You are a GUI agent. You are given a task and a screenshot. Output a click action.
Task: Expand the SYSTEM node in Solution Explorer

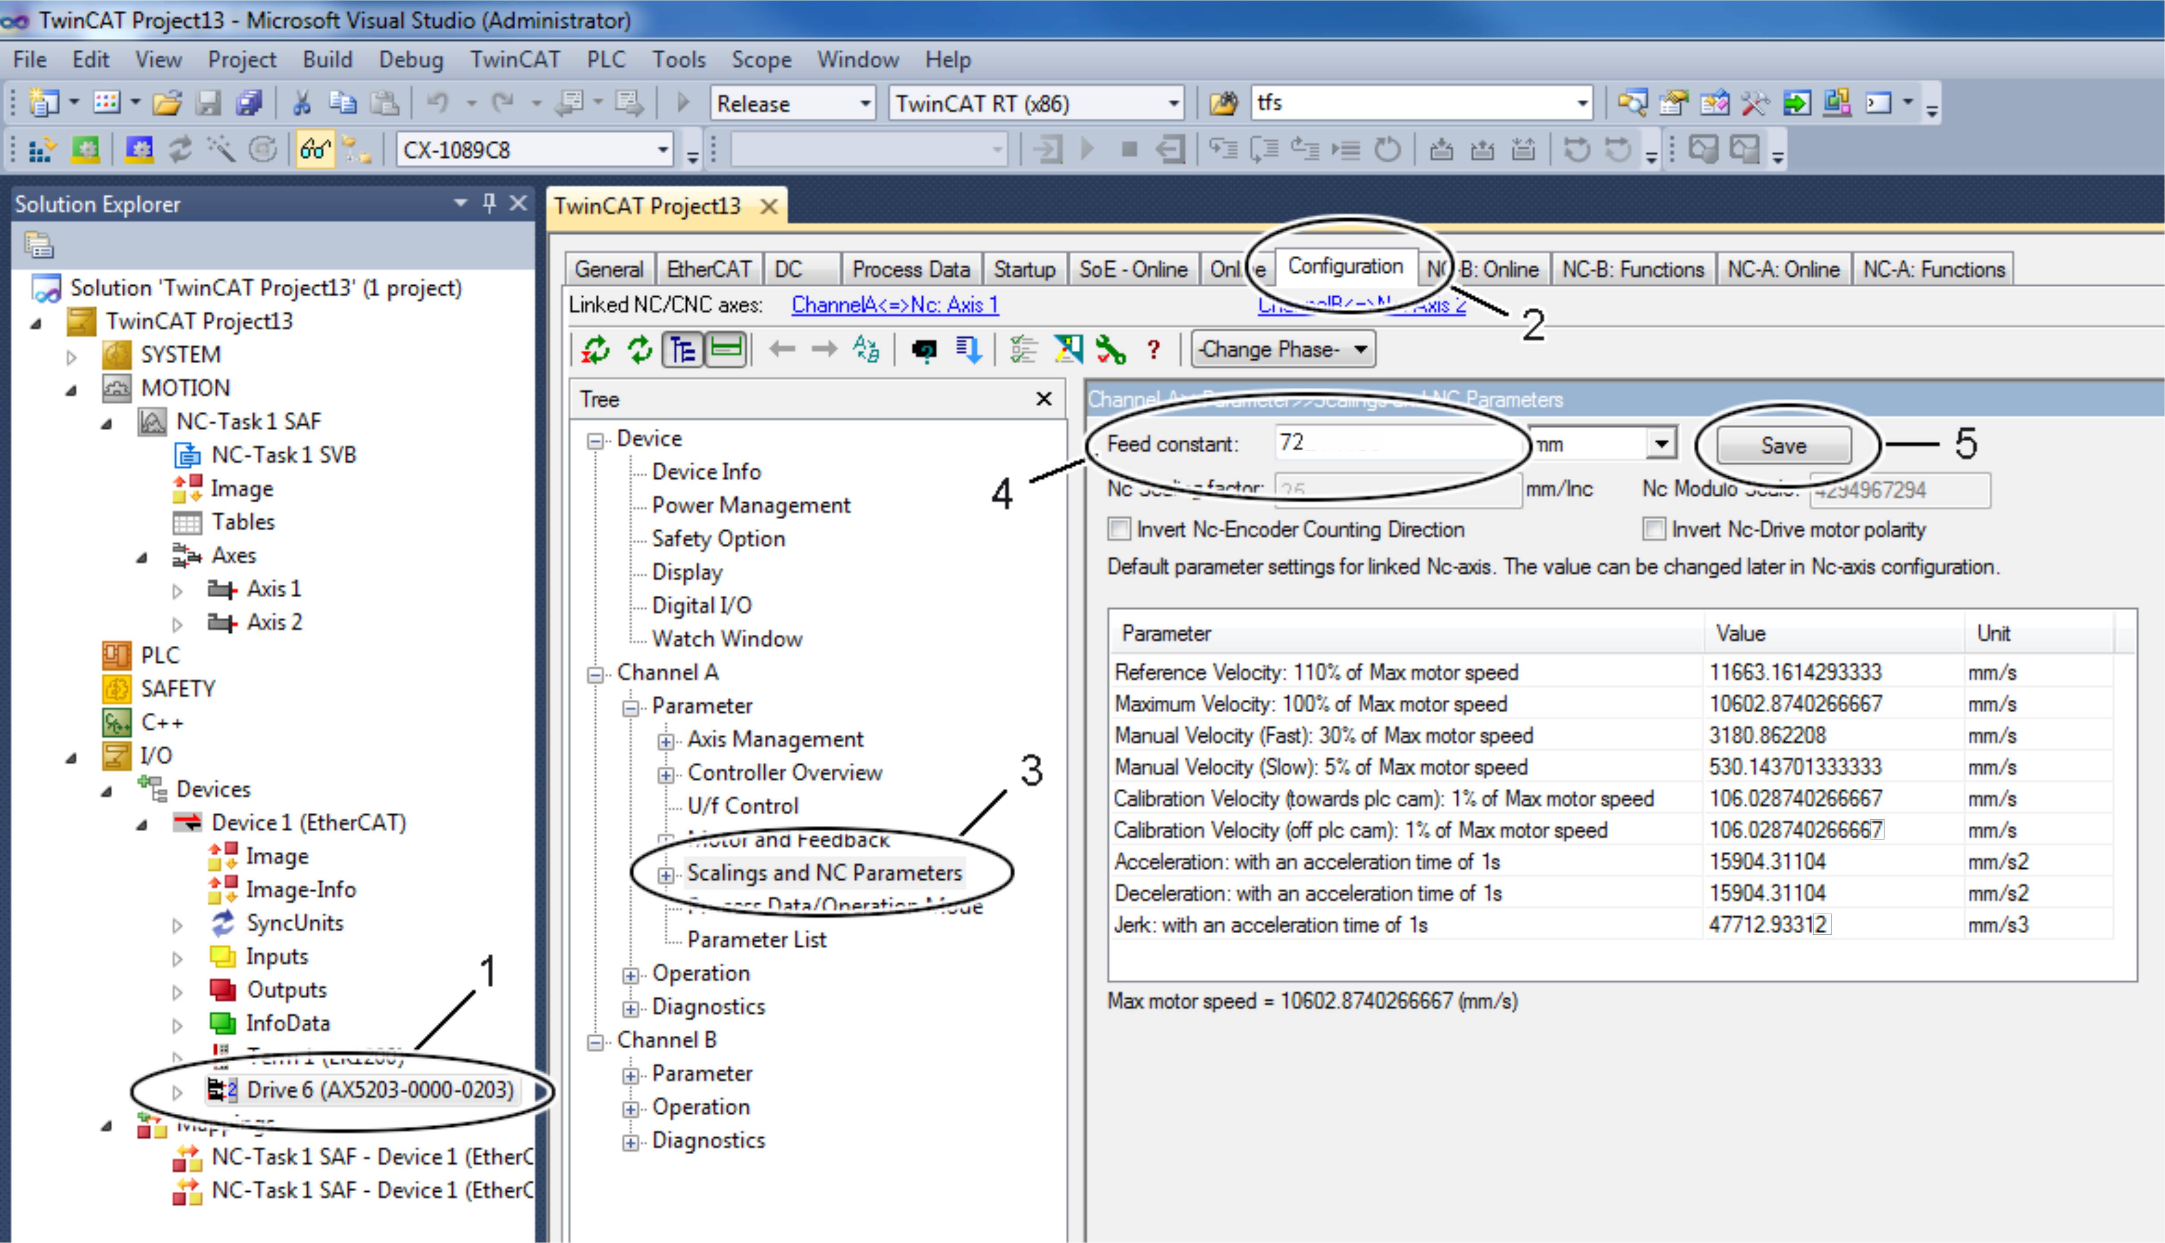pos(72,357)
